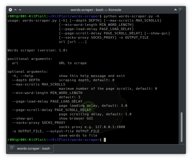Click the terminal cursor at bottom prompt
Screen dimensions: 192x160
point(105,140)
